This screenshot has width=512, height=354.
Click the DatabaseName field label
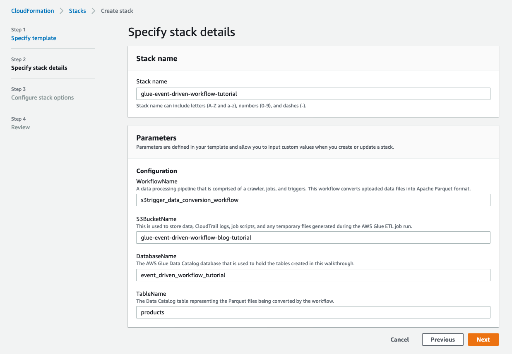(156, 257)
